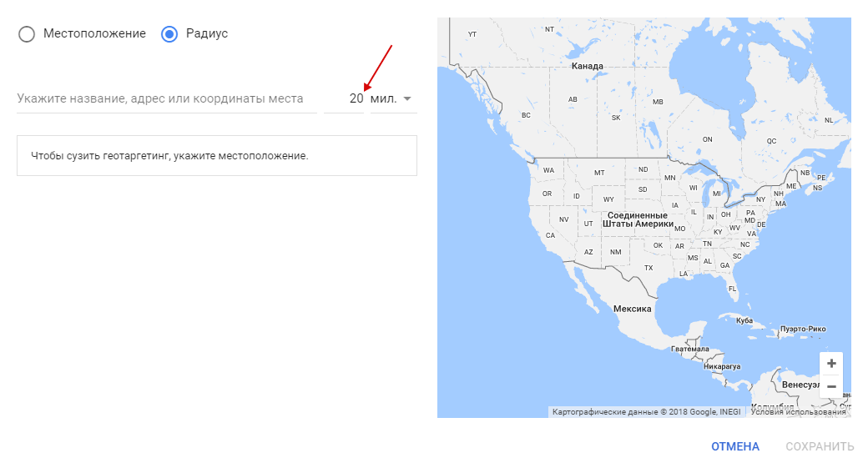Click the Куба label on the map
The width and height of the screenshot is (868, 468).
click(744, 320)
